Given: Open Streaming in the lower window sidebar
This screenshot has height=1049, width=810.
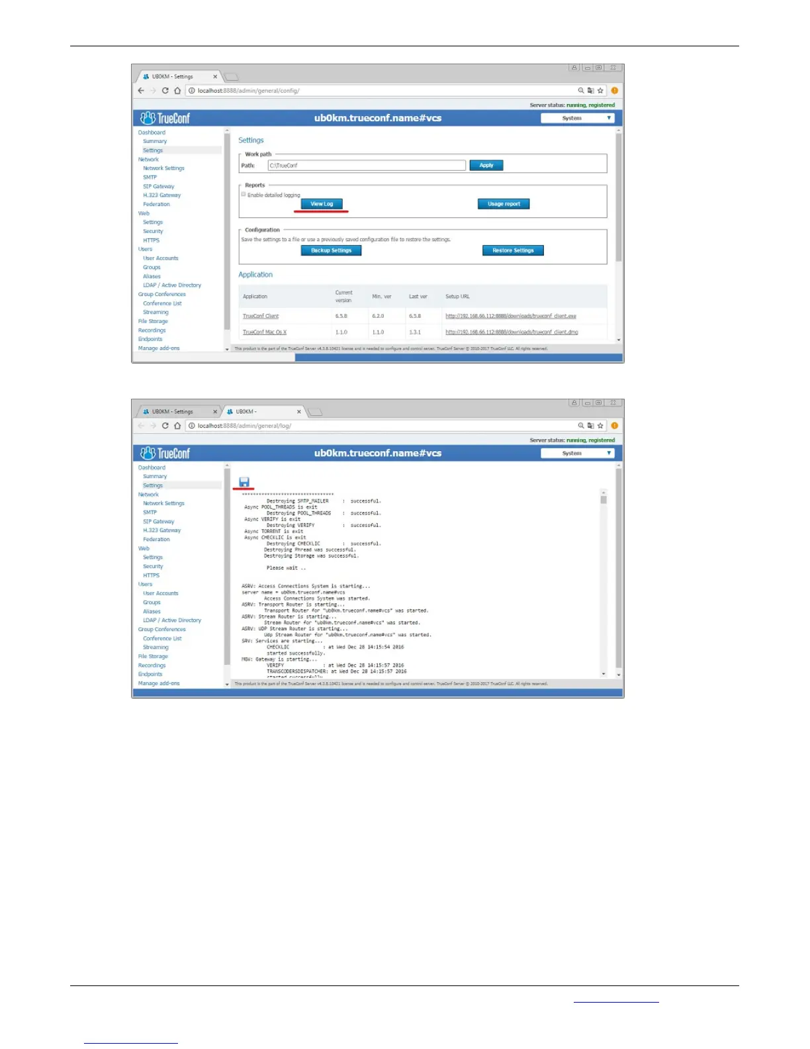Looking at the screenshot, I should click(x=156, y=647).
